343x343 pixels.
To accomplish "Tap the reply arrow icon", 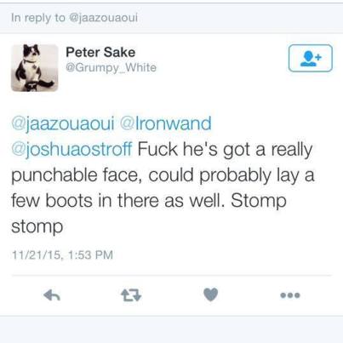I will [x=52, y=295].
